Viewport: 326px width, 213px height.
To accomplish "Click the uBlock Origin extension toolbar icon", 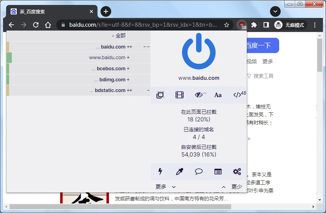I will coord(242,25).
